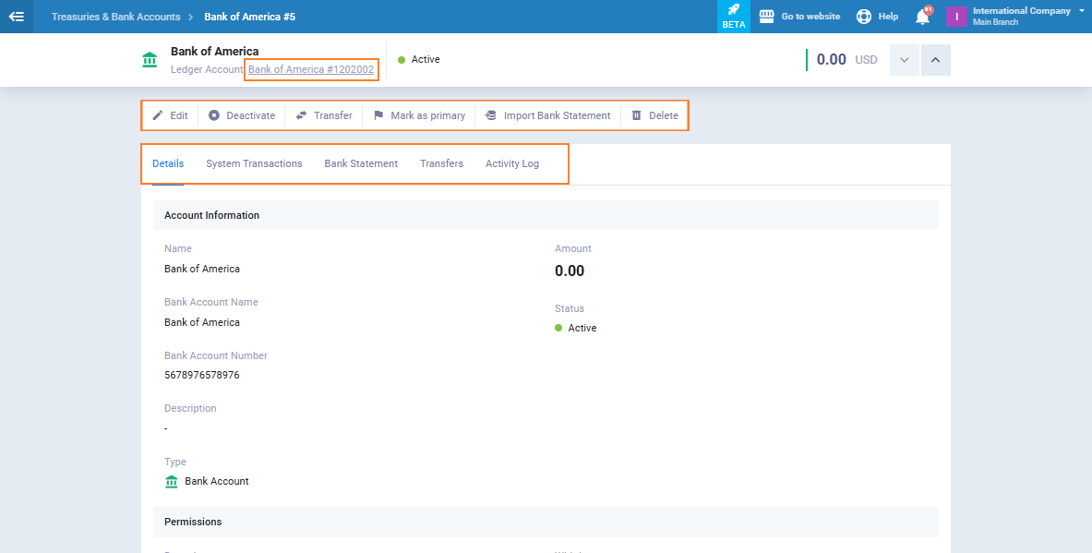Open the System Transactions tab
Image resolution: width=1092 pixels, height=553 pixels.
[x=254, y=163]
